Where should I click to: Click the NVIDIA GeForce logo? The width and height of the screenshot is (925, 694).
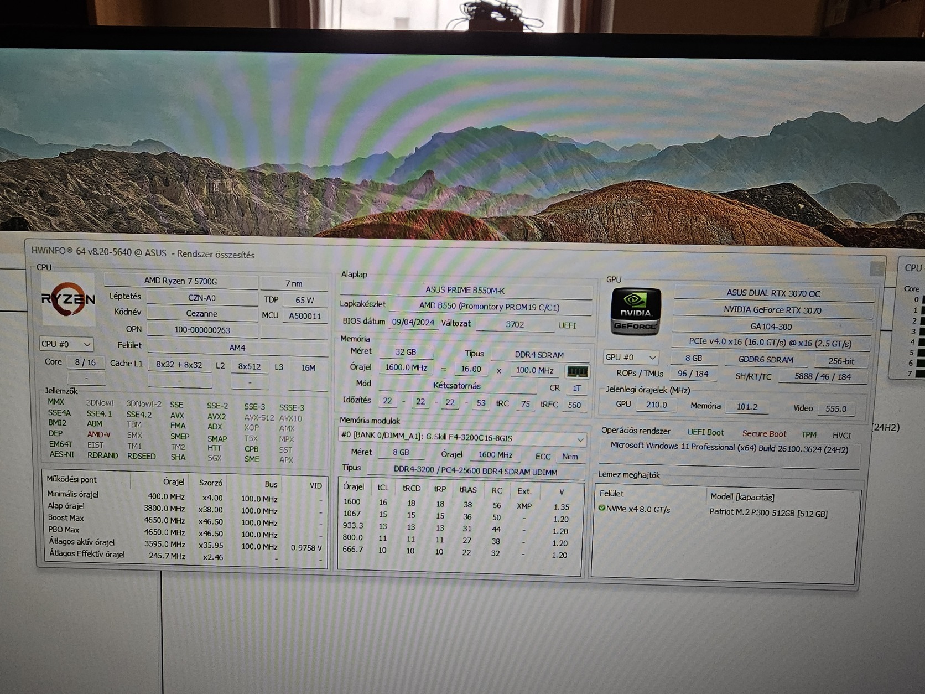(x=636, y=312)
